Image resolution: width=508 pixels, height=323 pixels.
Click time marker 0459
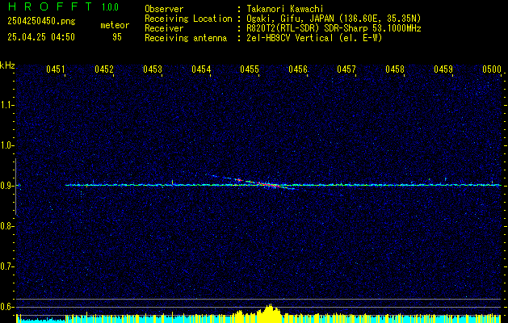point(443,69)
